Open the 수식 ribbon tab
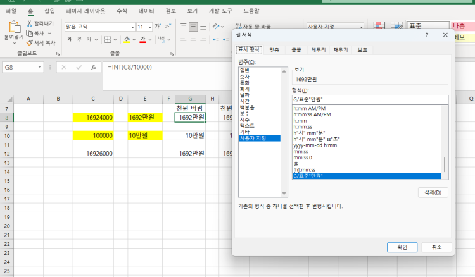475x277 pixels. pos(122,11)
